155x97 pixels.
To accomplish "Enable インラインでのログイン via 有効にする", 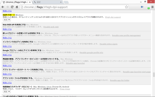I will tap(7, 46).
